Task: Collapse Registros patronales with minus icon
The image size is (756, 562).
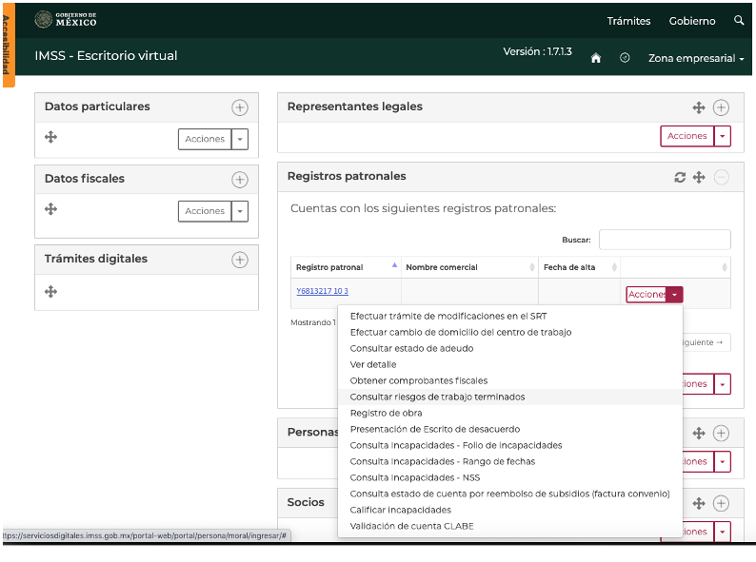Action: [x=721, y=177]
